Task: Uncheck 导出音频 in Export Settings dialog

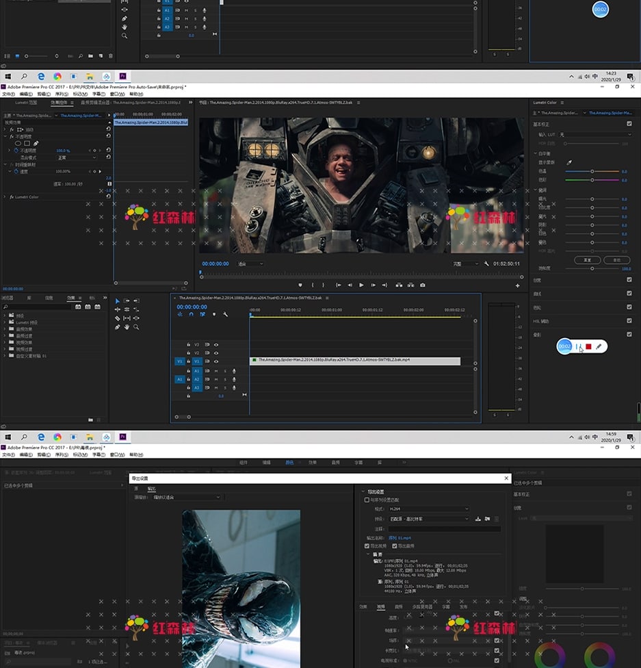Action: [x=395, y=545]
